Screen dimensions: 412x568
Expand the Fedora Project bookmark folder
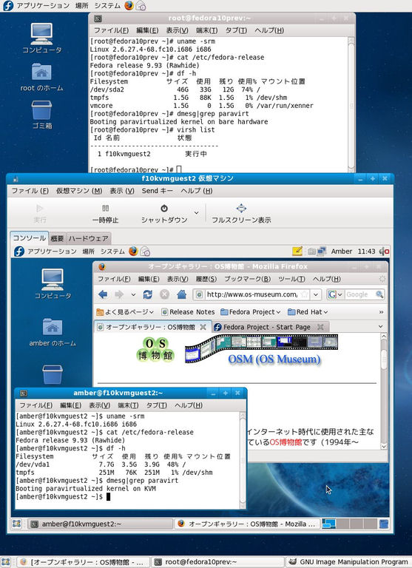251,312
